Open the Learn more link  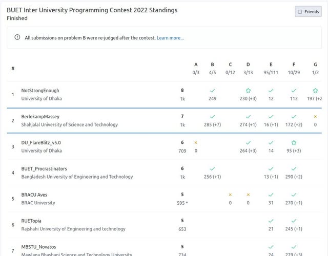(x=170, y=38)
